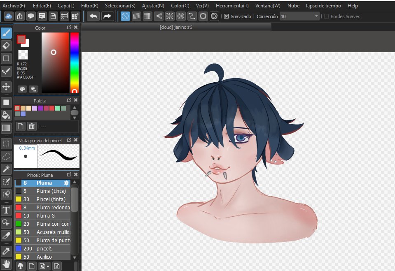Click the Undo arrow in the toolbar

pyautogui.click(x=93, y=16)
